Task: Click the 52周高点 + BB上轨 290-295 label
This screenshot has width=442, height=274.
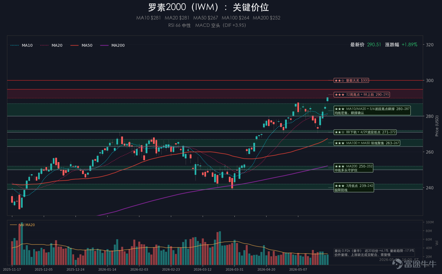Action: click(362, 94)
